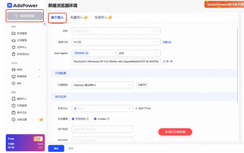Viewport: 244px width, 153px height.
Task: Open 数据报表 chart icon
Action: click(13, 76)
